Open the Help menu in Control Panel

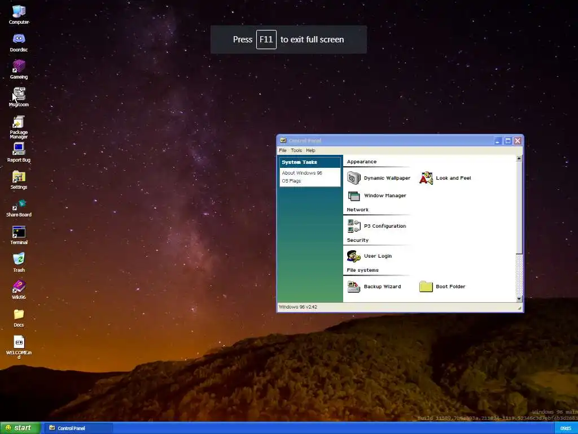311,150
